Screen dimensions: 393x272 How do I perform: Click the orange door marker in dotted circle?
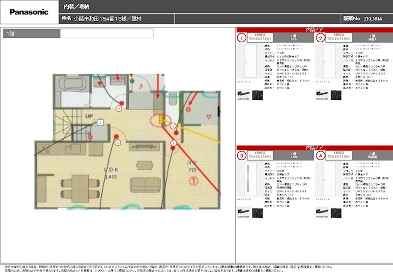(161, 119)
